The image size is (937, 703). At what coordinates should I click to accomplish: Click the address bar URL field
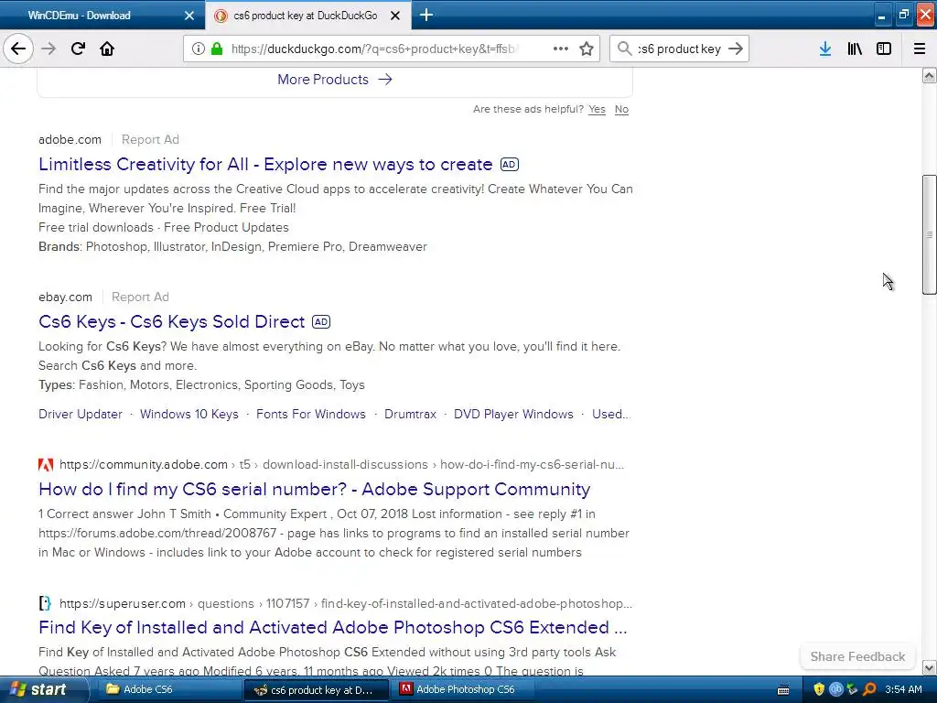click(x=374, y=49)
